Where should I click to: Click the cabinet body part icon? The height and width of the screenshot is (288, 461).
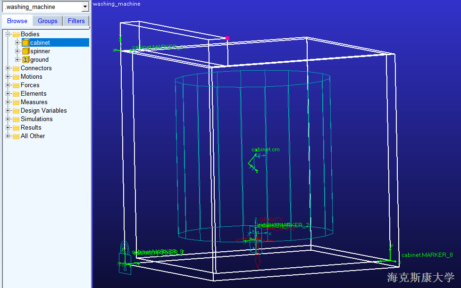click(25, 43)
